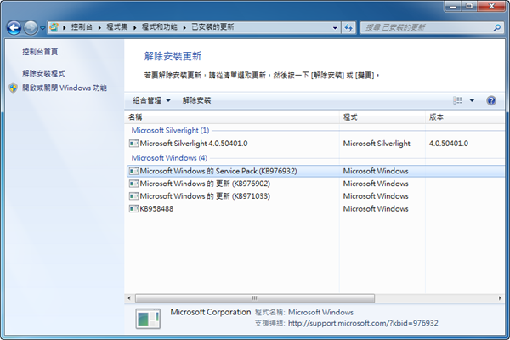This screenshot has height=340, width=510.
Task: Open 解除安裝程式 link in sidebar
Action: coord(43,73)
